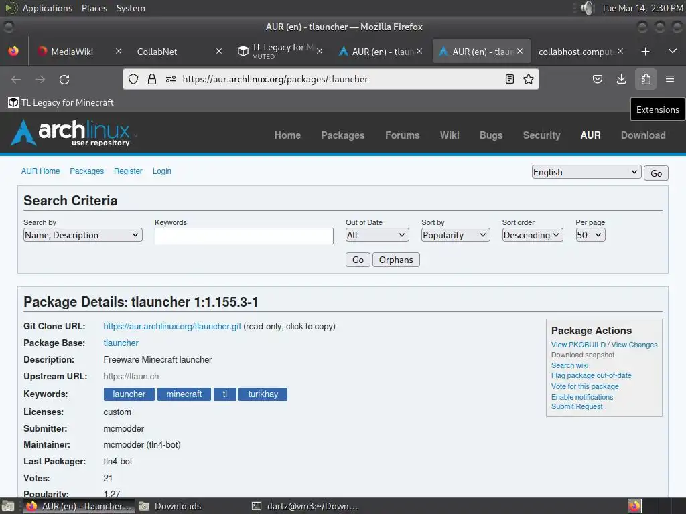This screenshot has height=514, width=686.
Task: Click Vote for this package link
Action: point(585,386)
